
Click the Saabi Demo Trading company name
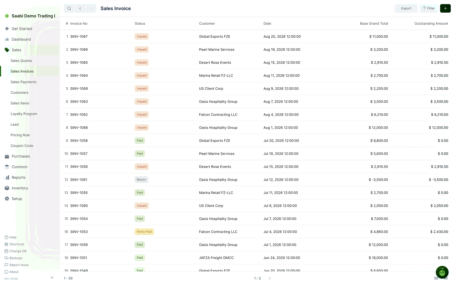[x=33, y=16]
